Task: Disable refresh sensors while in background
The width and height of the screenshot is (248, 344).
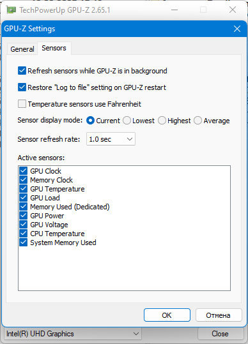Action: tap(22, 71)
